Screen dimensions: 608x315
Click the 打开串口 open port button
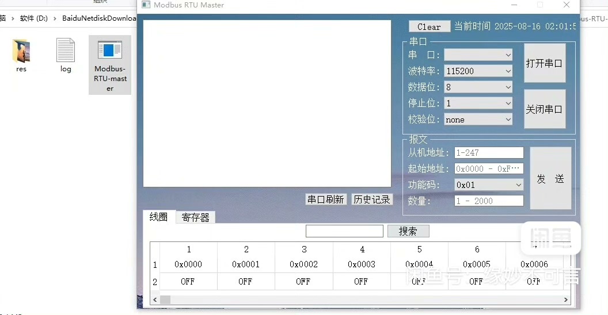[x=545, y=63]
